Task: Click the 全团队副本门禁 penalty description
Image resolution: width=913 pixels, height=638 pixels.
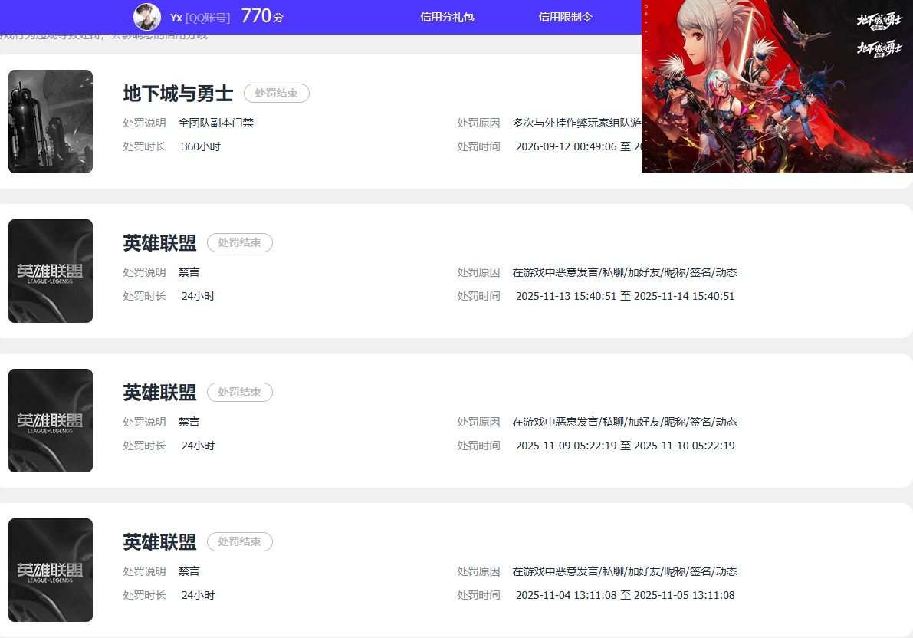Action: 216,123
